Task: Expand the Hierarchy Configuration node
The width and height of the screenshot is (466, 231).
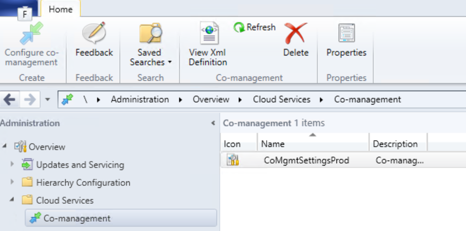Action: pyautogui.click(x=13, y=182)
